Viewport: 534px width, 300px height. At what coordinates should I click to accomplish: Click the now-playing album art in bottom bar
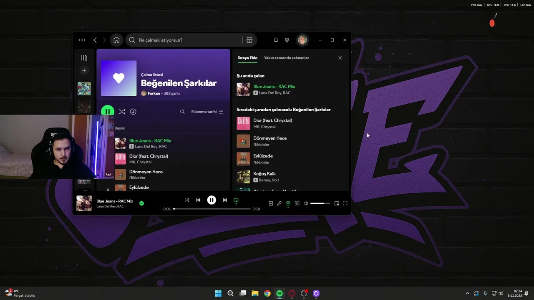84,203
